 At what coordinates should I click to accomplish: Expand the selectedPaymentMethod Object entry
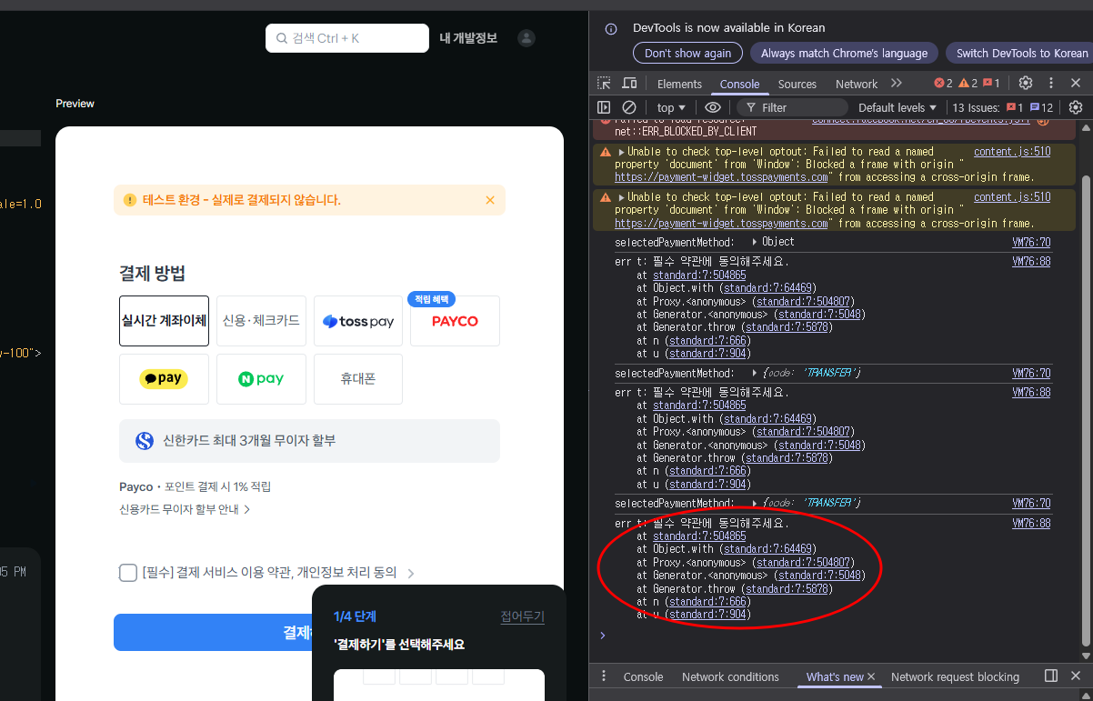pyautogui.click(x=755, y=242)
